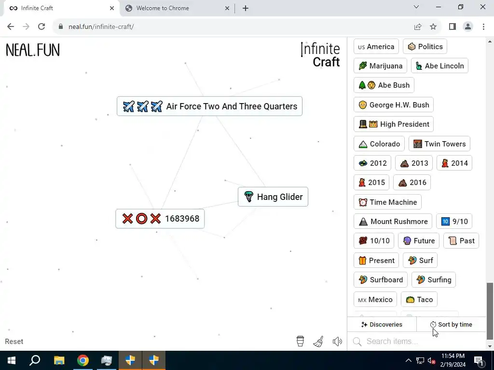Mute sound with the speaker icon
Viewport: 494px width, 370px height.
[337, 342]
